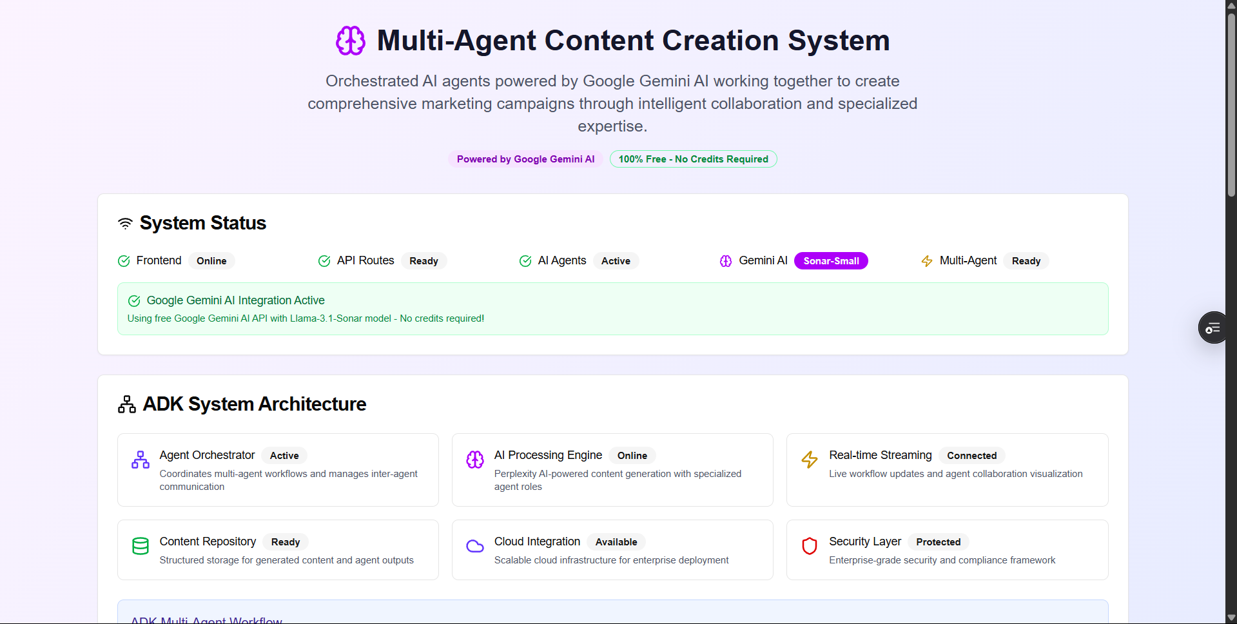
Task: Click the green check icon beside API Routes
Action: pyautogui.click(x=324, y=261)
